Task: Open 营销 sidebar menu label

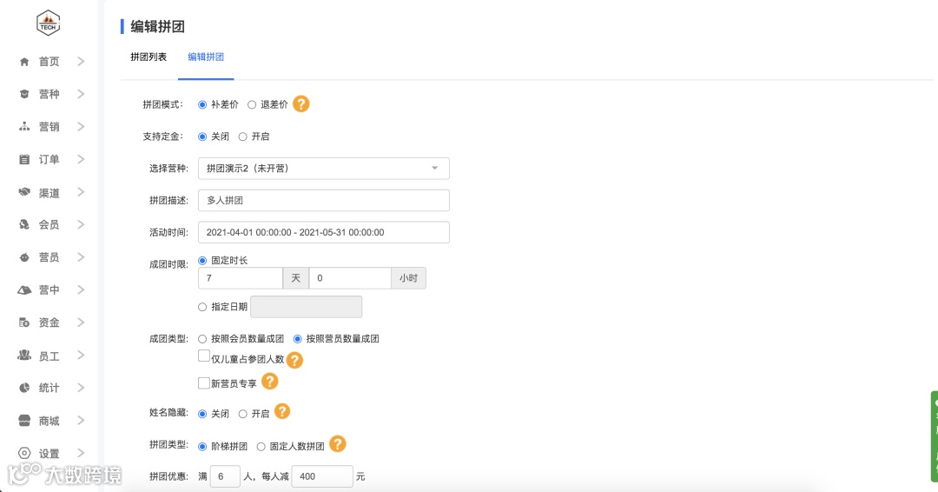Action: [x=49, y=126]
